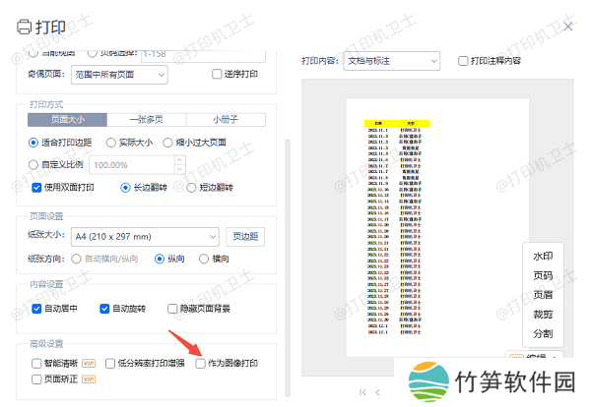Toggle the 逆序打印 checkbox
The width and height of the screenshot is (591, 407).
218,74
